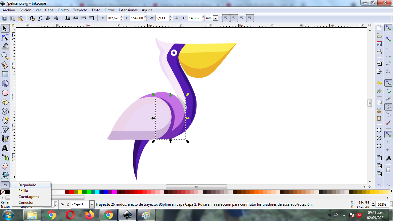
Task: Toggle move patterns with object
Action: (x=250, y=18)
